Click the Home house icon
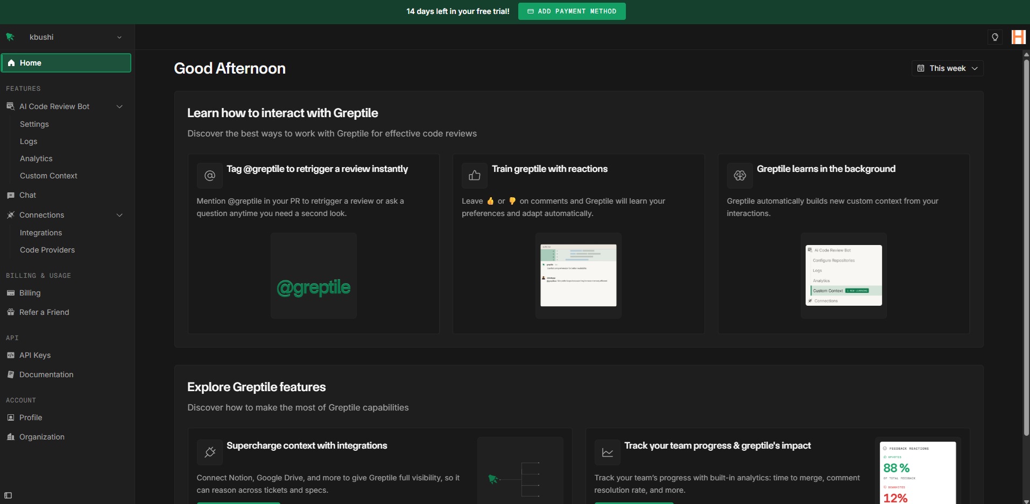 (x=11, y=63)
